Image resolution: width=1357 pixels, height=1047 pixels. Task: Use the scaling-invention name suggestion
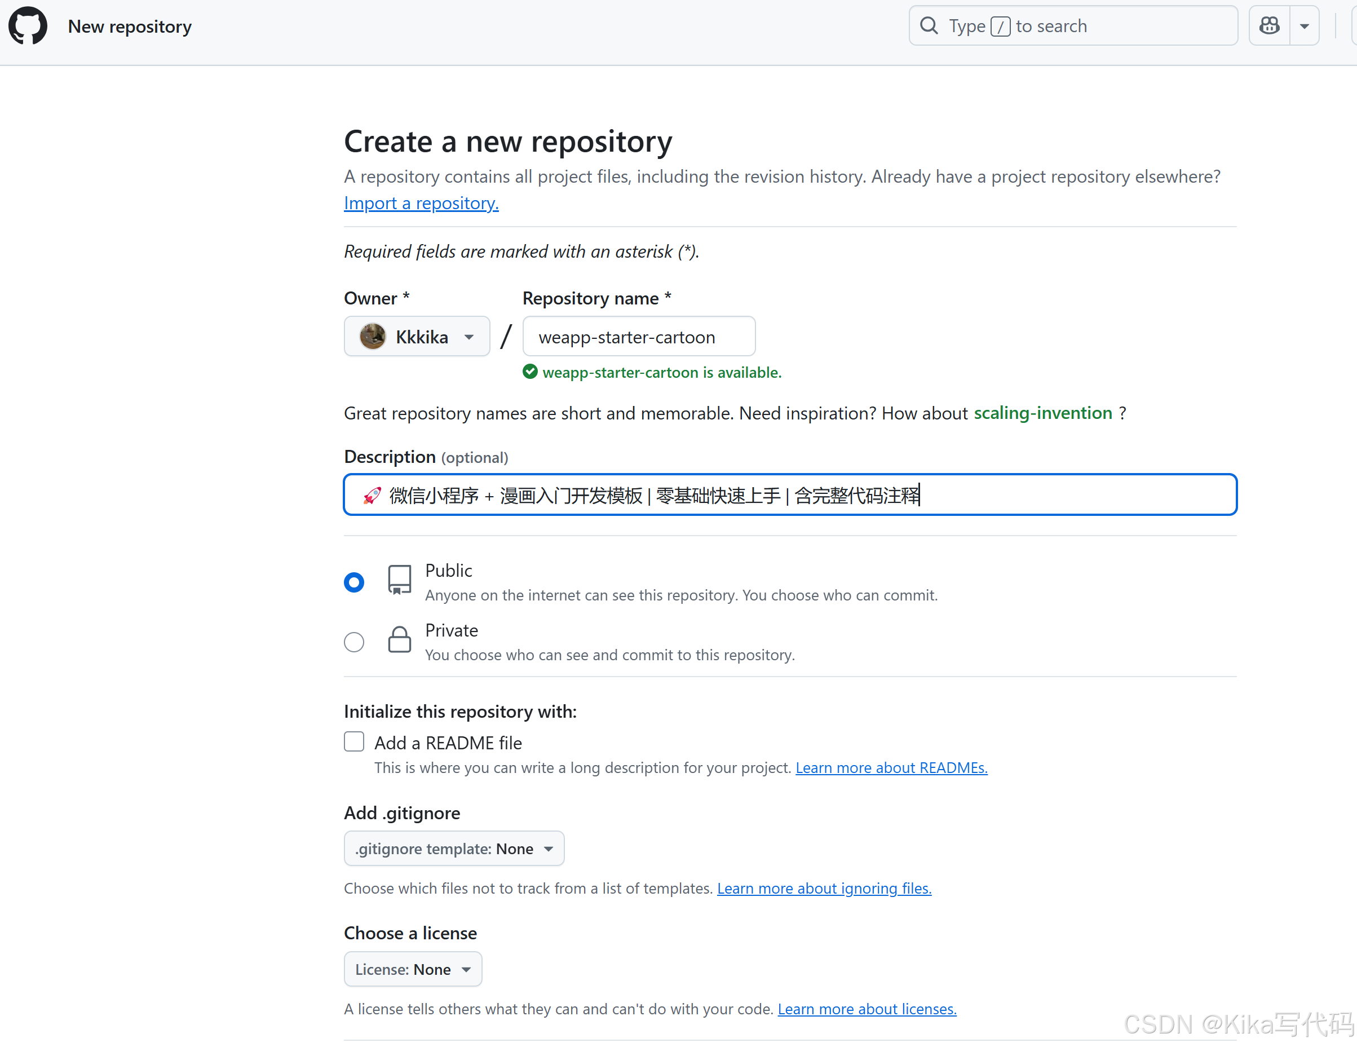[1042, 413]
